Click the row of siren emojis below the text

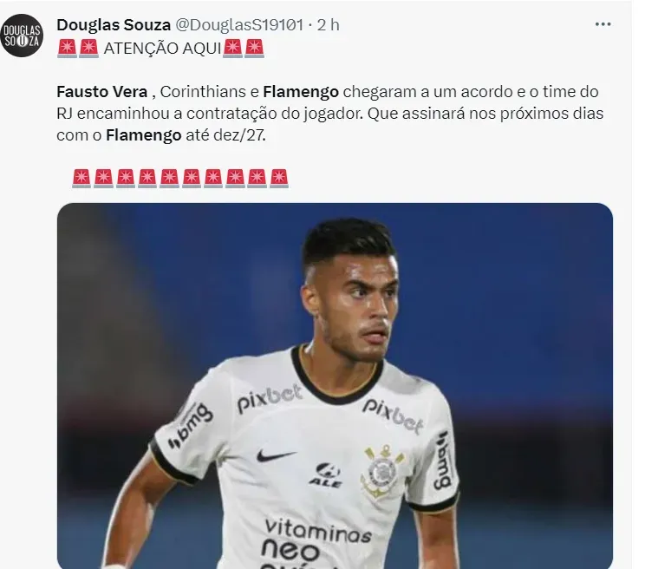tap(179, 178)
